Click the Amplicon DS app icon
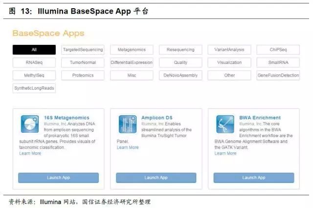This screenshot has width=313, height=208. tap(128, 124)
